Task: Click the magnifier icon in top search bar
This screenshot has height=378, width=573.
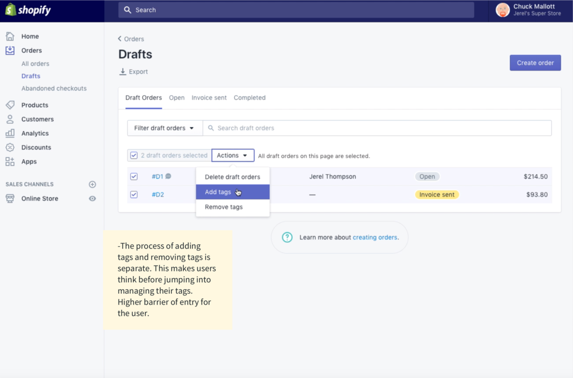Action: [x=128, y=10]
